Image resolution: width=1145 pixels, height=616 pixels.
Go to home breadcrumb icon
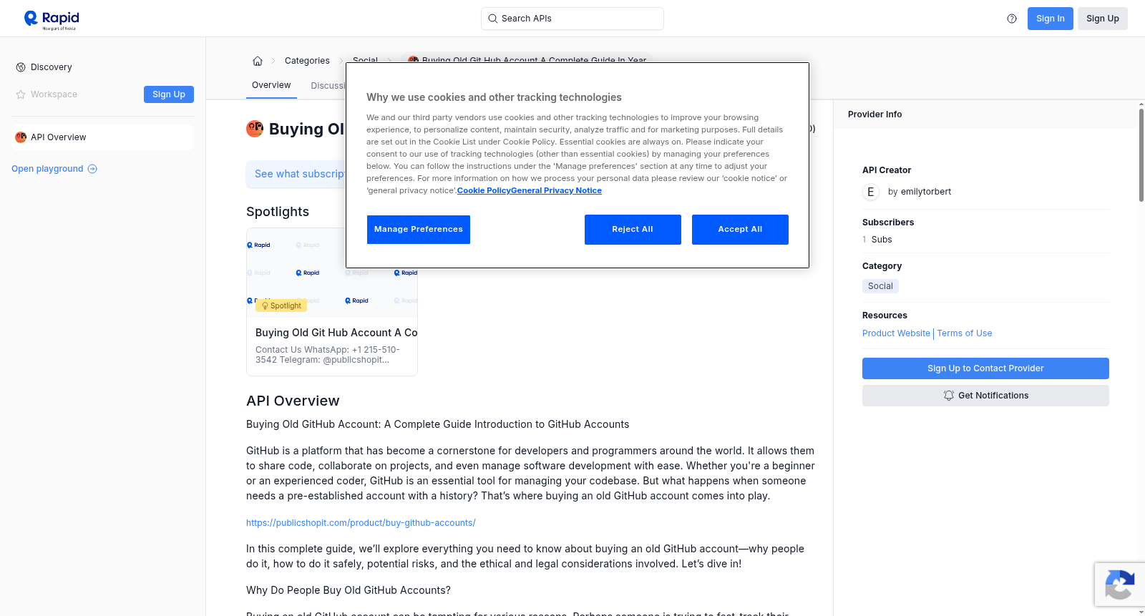coord(258,61)
